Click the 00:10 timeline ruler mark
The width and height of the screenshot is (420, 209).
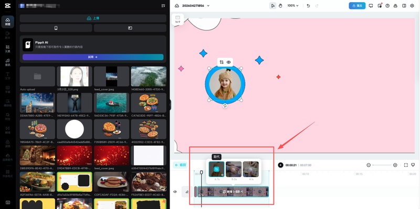coord(306,174)
